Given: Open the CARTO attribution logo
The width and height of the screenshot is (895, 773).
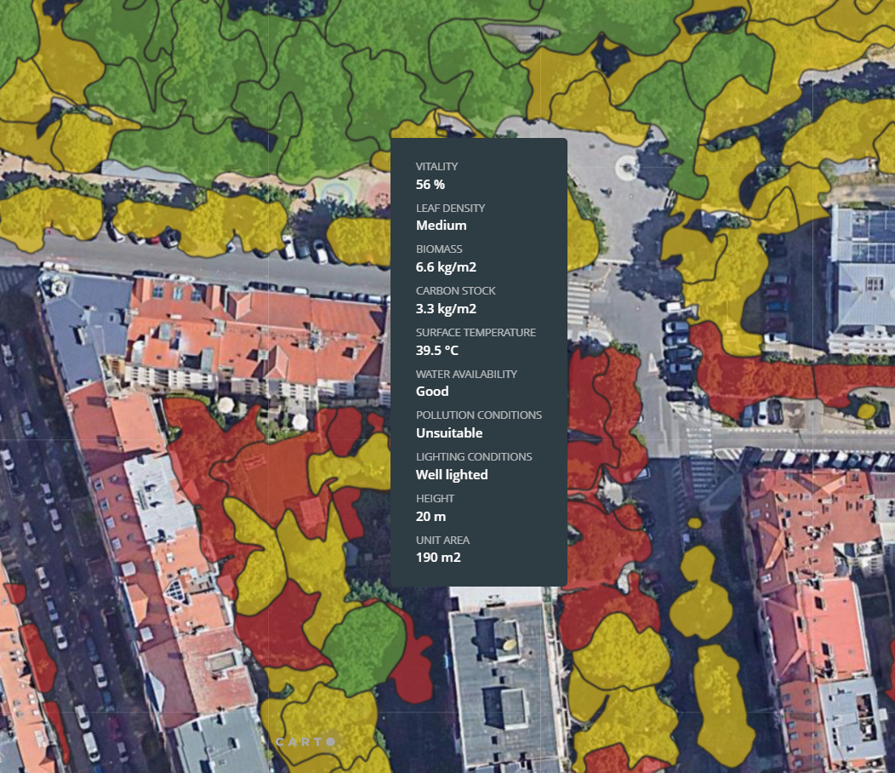Looking at the screenshot, I should click(x=306, y=742).
